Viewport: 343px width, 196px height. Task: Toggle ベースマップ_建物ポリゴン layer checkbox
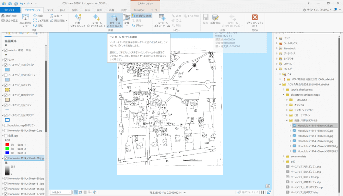click(x=6, y=95)
